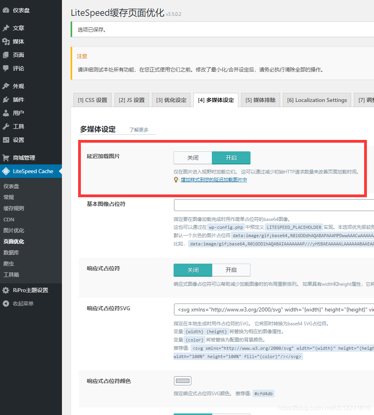The width and height of the screenshot is (374, 415).
Task: Switch to the [2] JS 设置 tab
Action: pyautogui.click(x=131, y=100)
